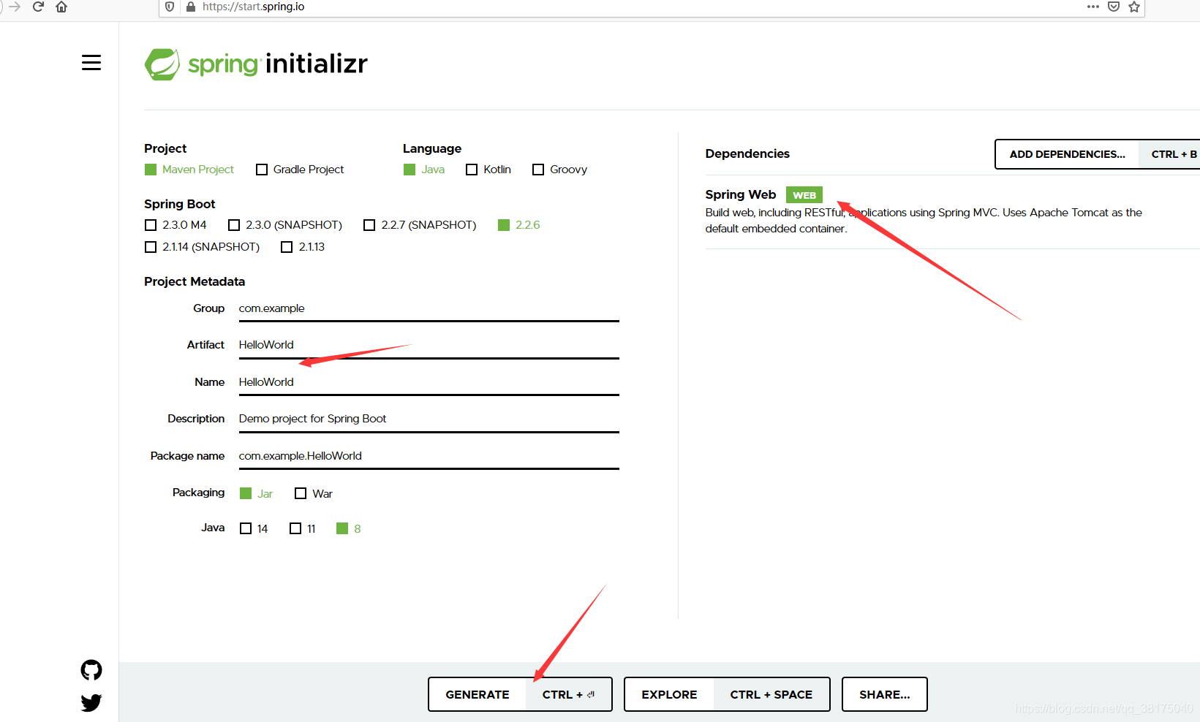1200x722 pixels.
Task: Click the browser forward arrow
Action: click(15, 7)
